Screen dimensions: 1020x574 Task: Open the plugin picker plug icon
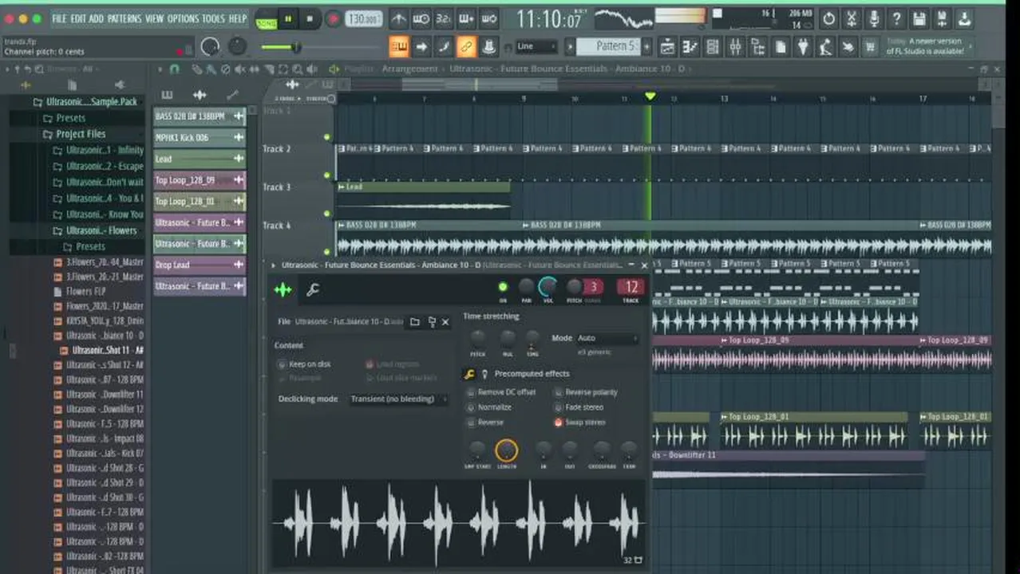pyautogui.click(x=803, y=47)
